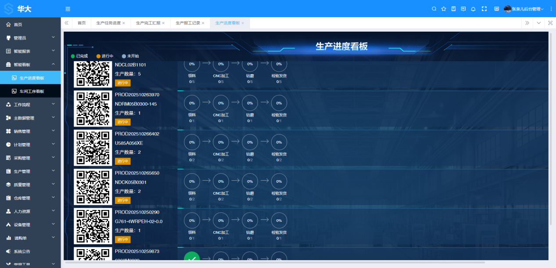Click 进行中 badge for PROD202510263970
The height and width of the screenshot is (268, 556).
click(123, 122)
